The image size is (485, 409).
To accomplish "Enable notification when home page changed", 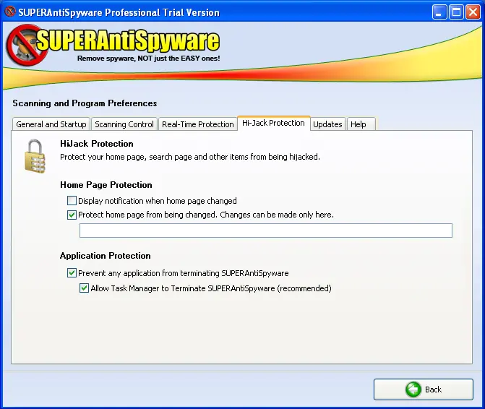I will pyautogui.click(x=72, y=201).
